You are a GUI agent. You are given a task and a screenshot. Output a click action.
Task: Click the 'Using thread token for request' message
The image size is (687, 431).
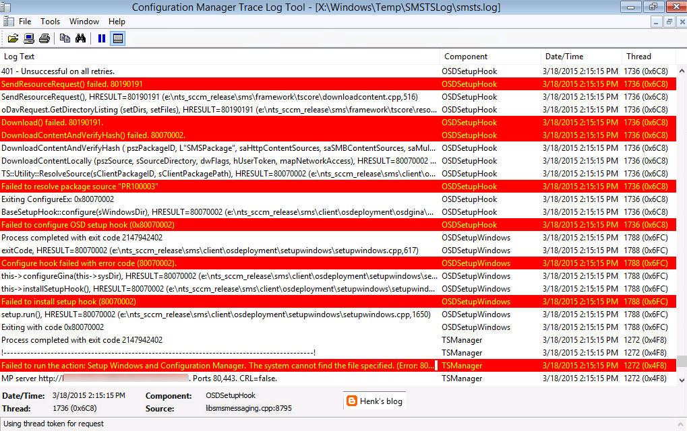pos(53,424)
